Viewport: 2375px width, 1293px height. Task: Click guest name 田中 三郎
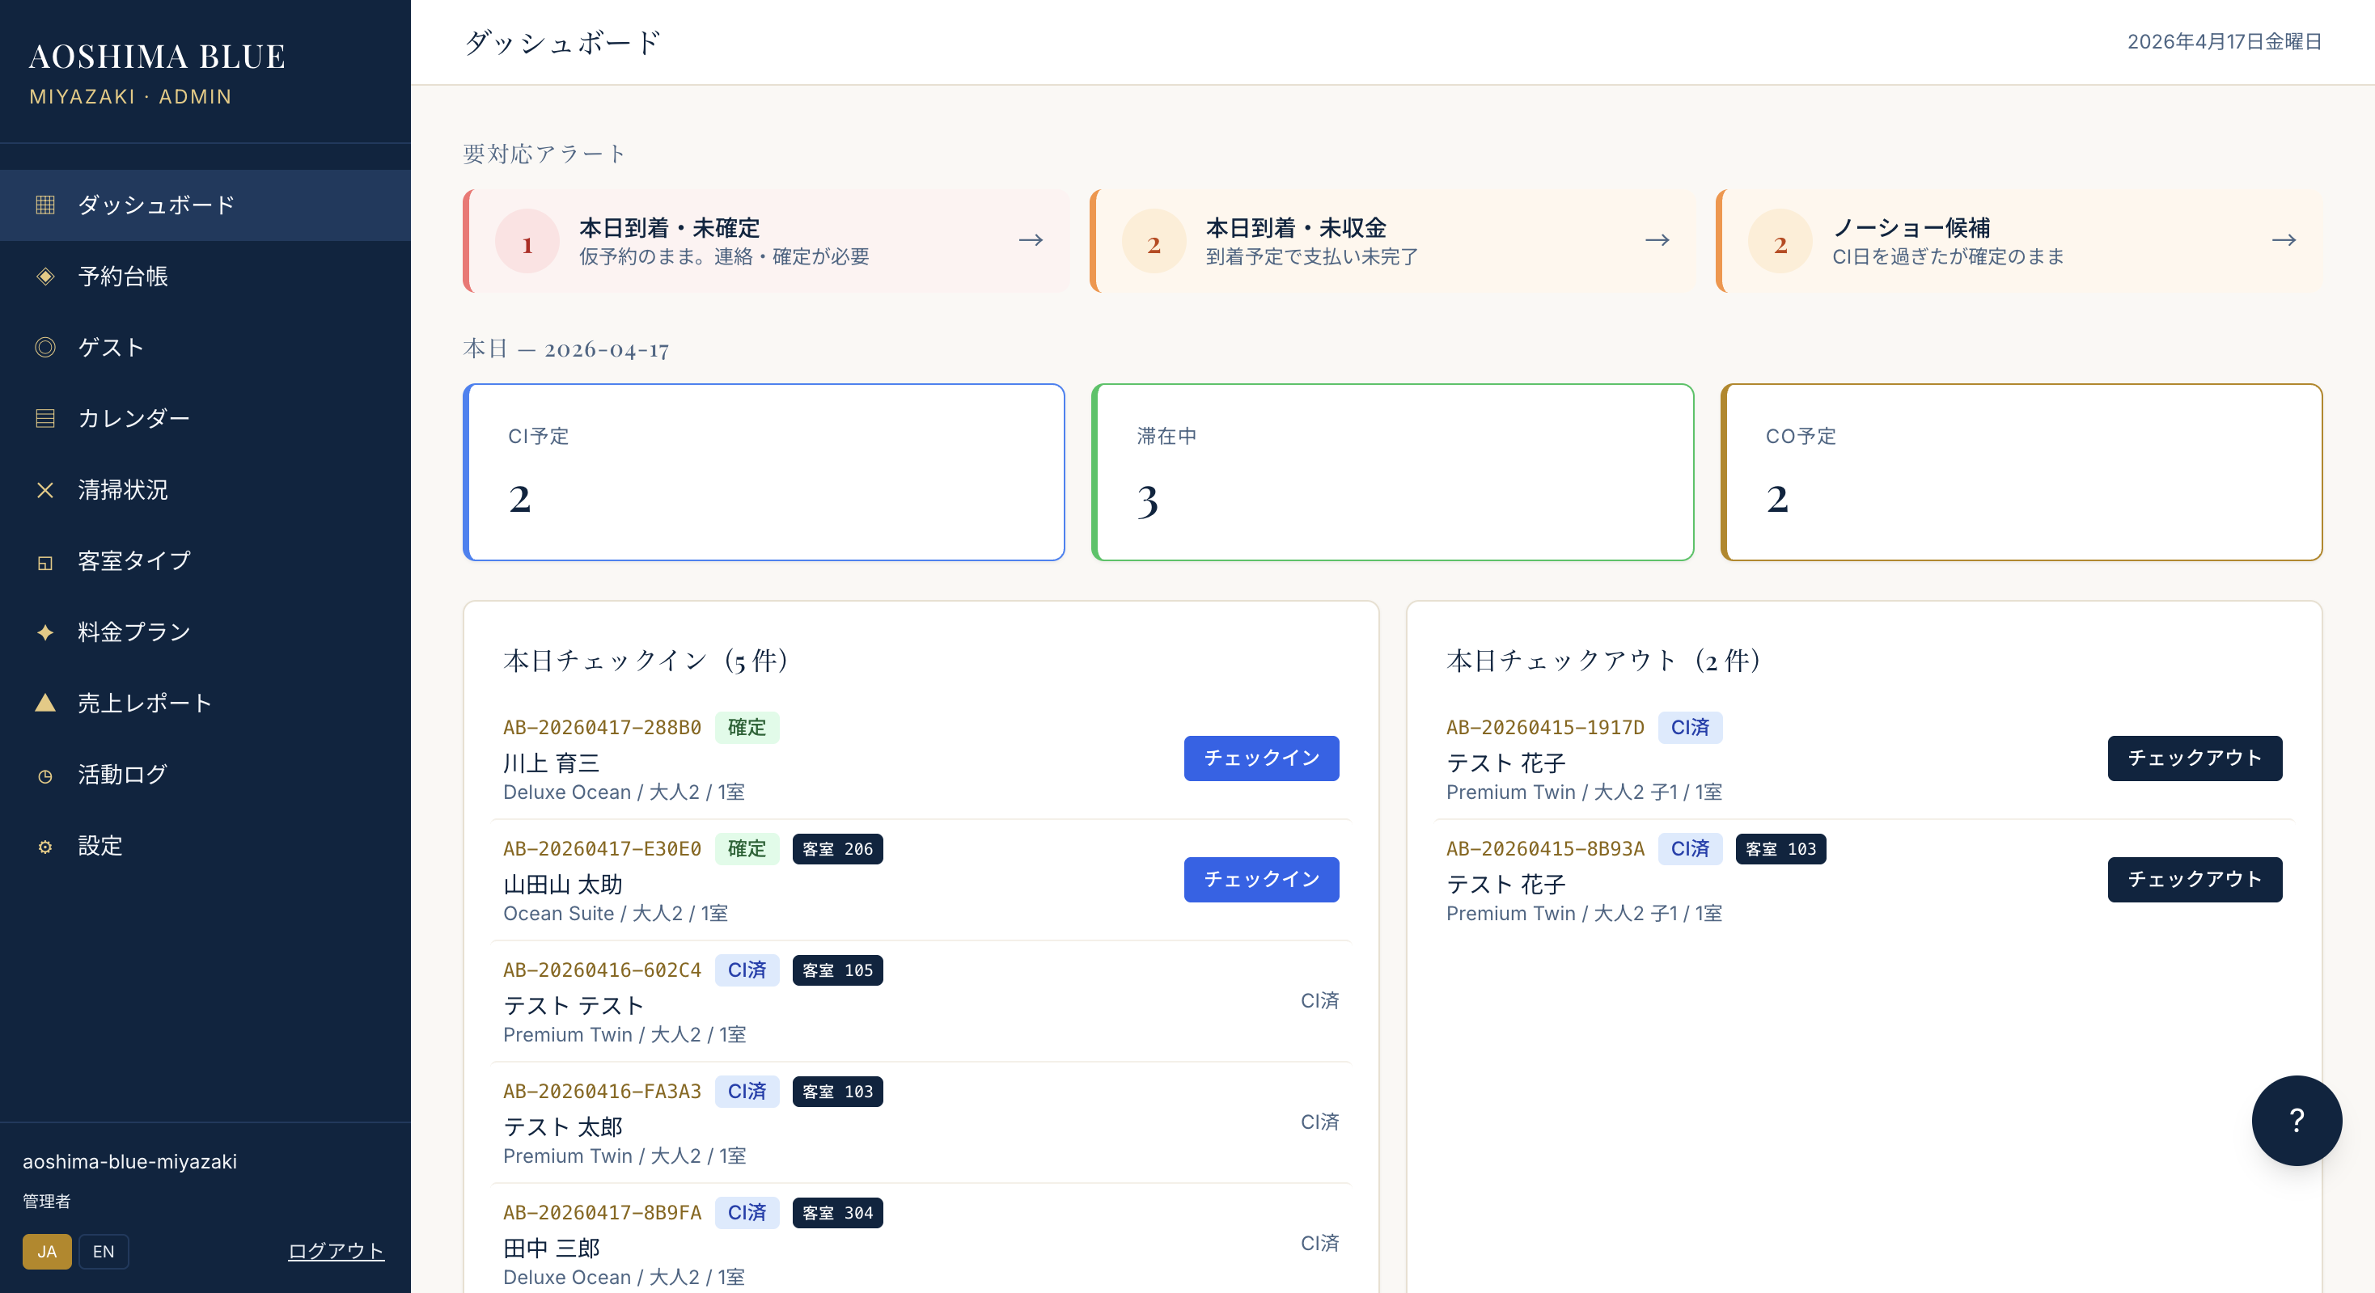(x=552, y=1249)
